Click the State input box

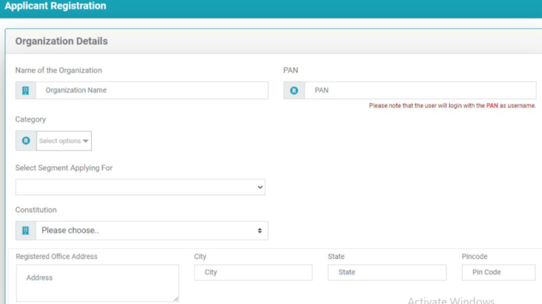pos(386,272)
